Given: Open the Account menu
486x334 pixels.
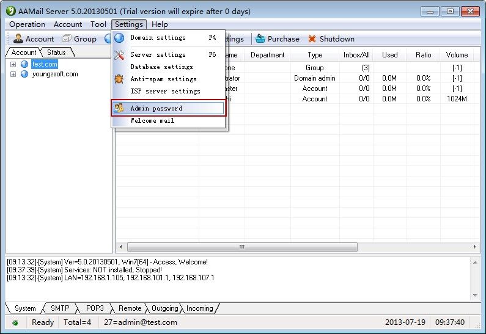Looking at the screenshot, I should 68,24.
